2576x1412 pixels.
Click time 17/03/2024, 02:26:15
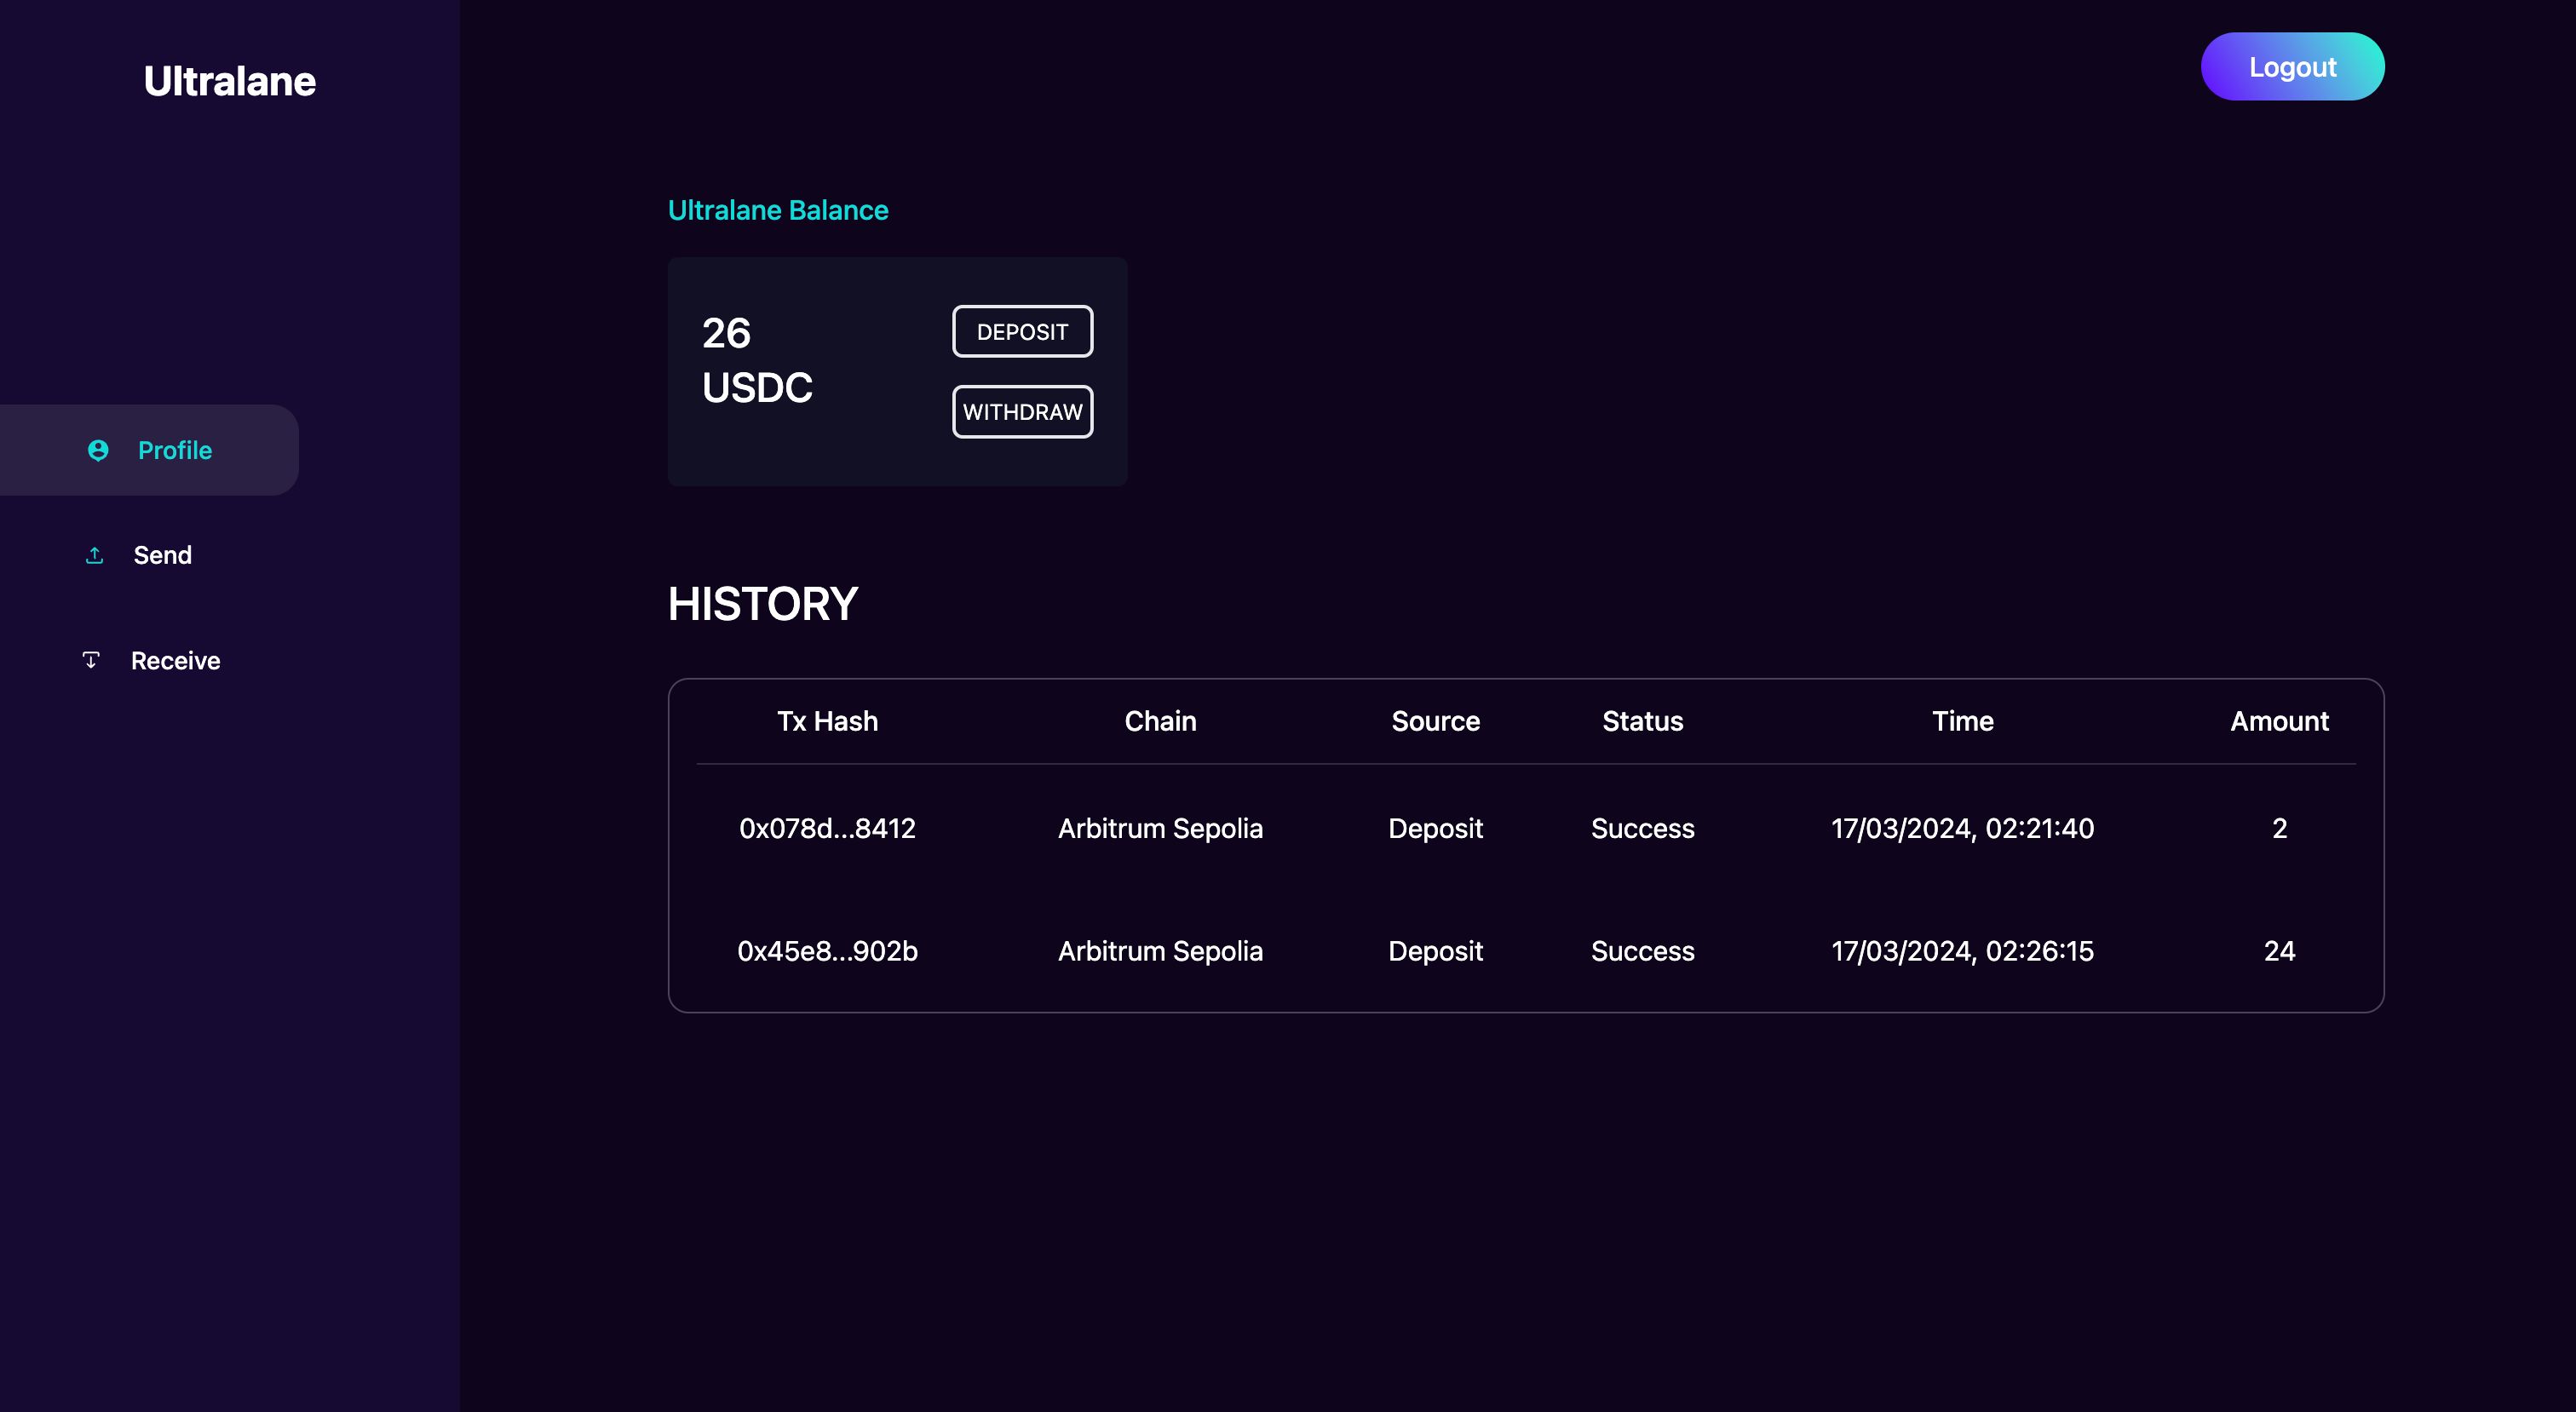tap(1962, 951)
